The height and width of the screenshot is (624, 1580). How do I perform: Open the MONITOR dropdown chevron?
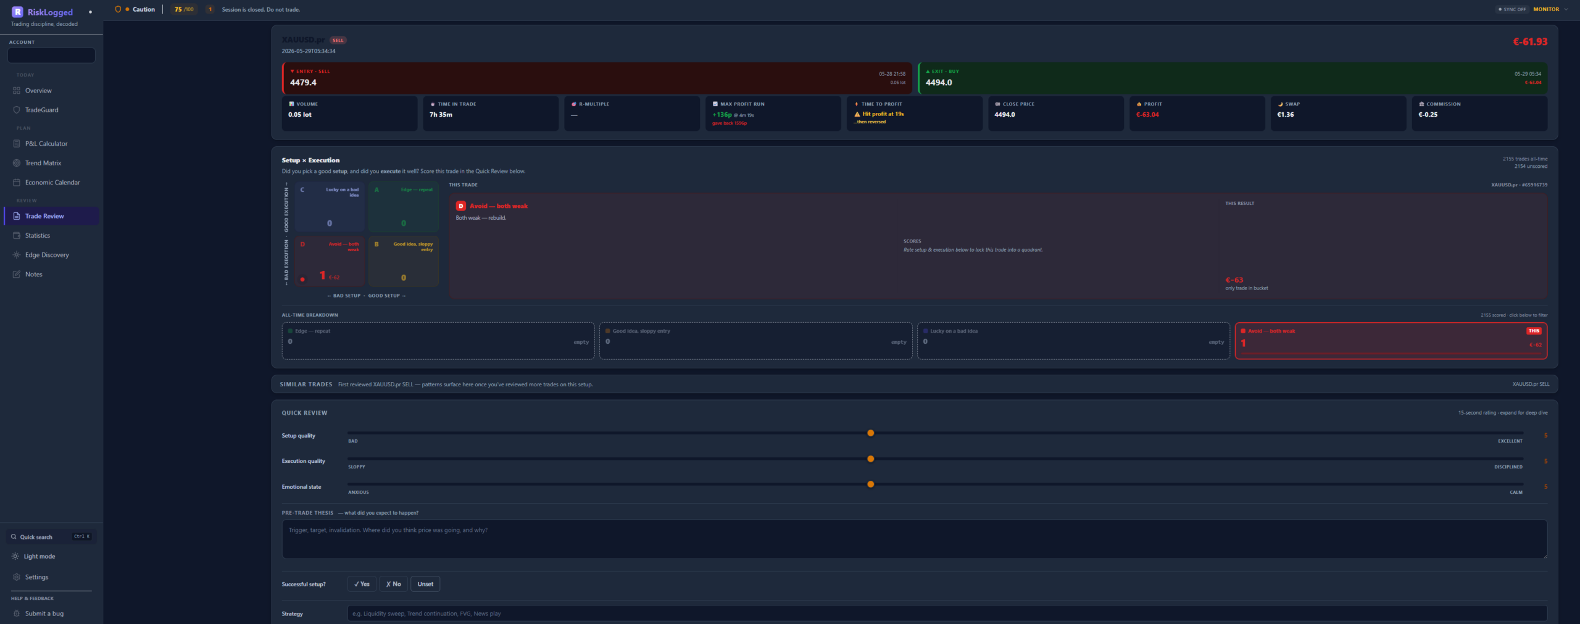pos(1566,9)
